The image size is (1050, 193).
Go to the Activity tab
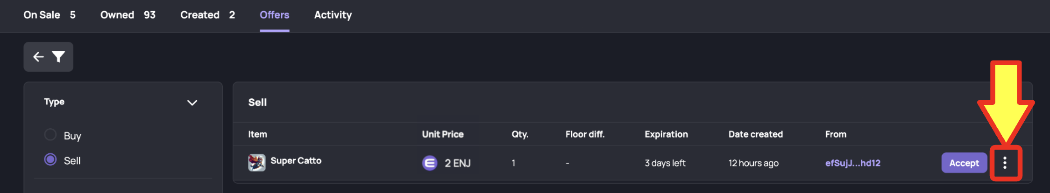point(333,15)
